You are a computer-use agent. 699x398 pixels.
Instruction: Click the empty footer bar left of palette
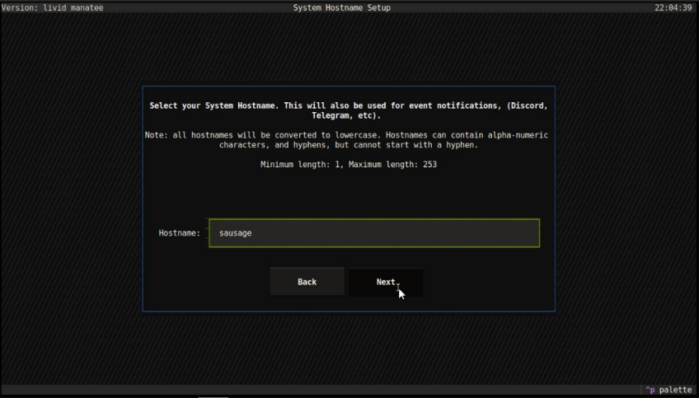point(330,390)
